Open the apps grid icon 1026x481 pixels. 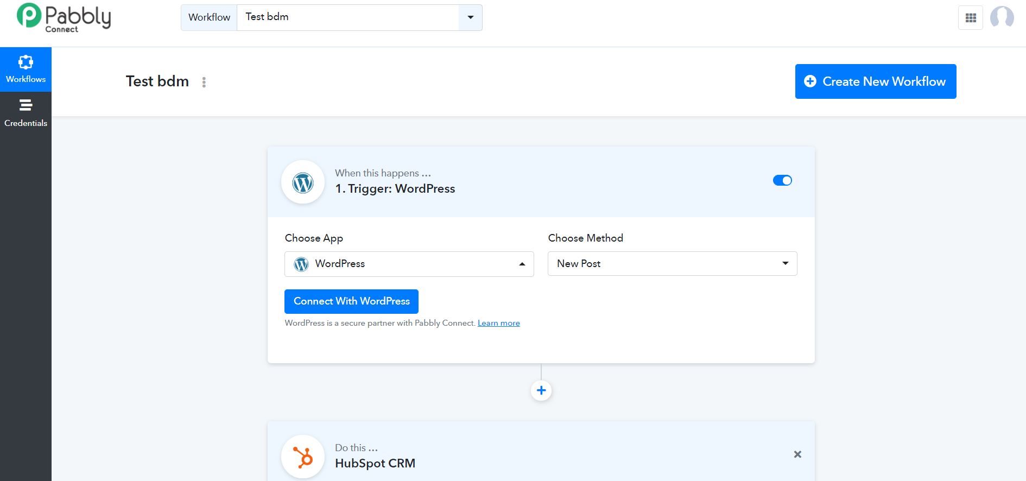(971, 18)
